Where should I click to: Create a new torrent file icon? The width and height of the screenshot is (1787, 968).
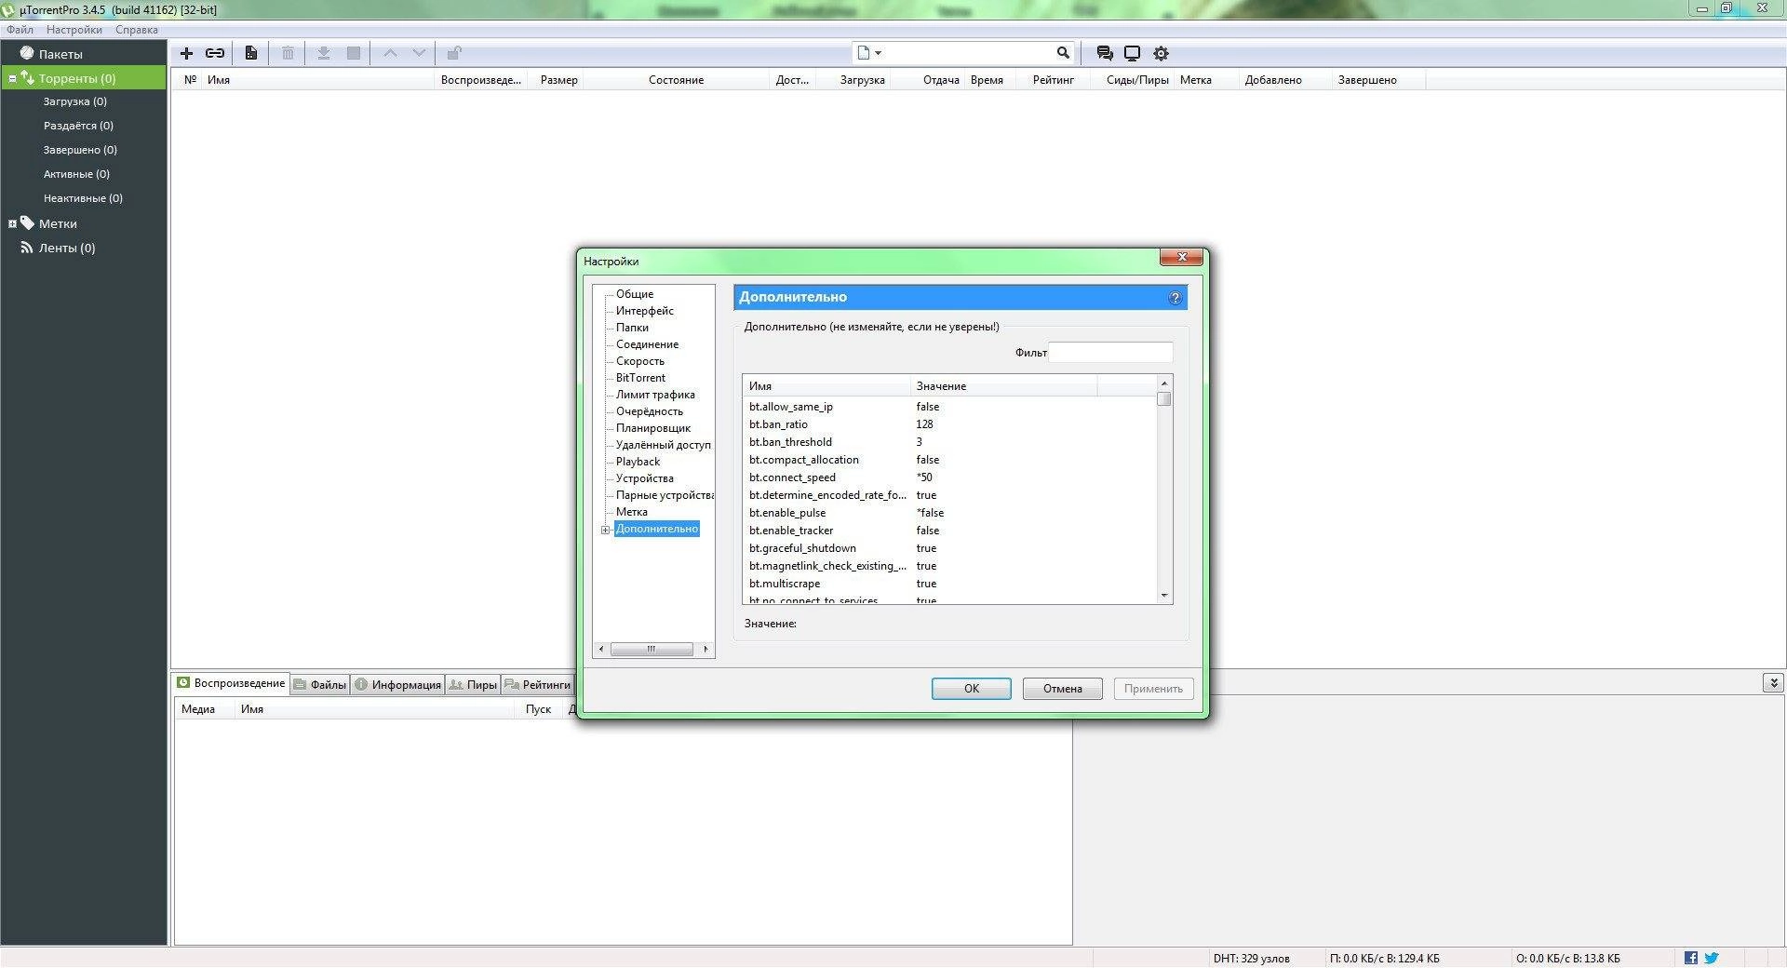click(x=250, y=53)
